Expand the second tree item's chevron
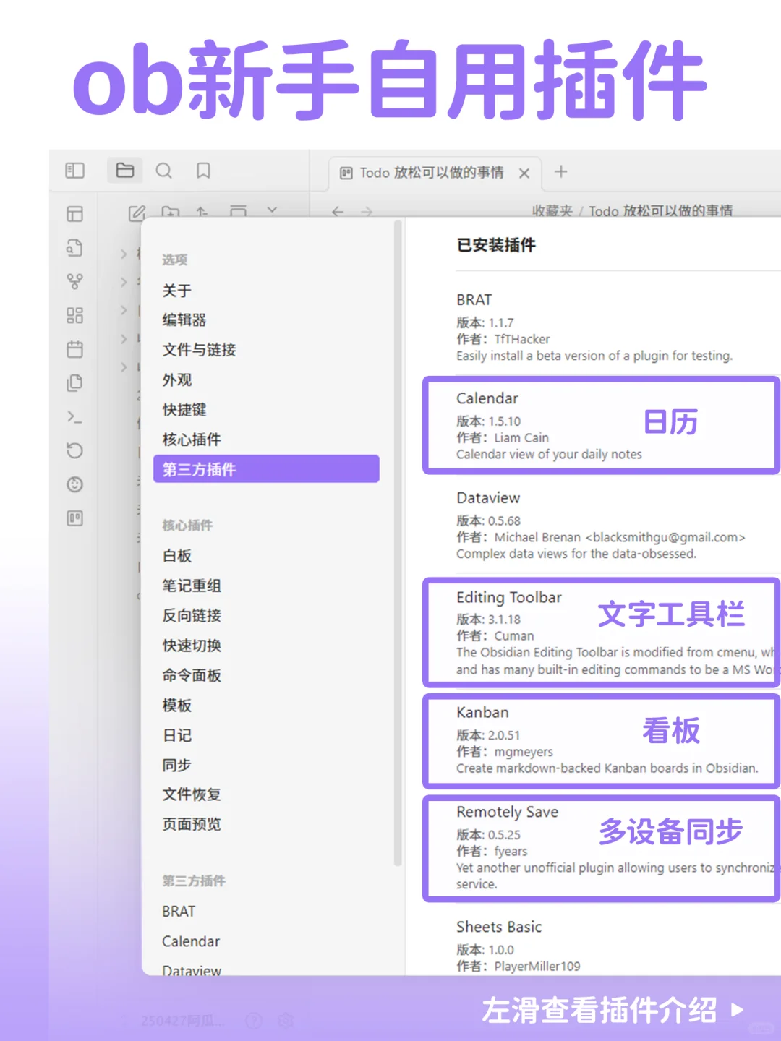This screenshot has width=781, height=1041. [x=123, y=282]
